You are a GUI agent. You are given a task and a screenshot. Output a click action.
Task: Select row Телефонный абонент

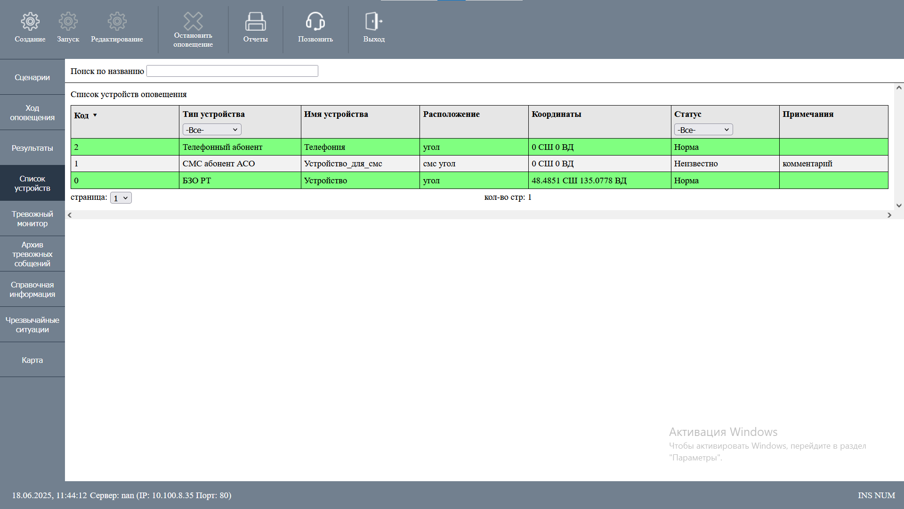479,147
